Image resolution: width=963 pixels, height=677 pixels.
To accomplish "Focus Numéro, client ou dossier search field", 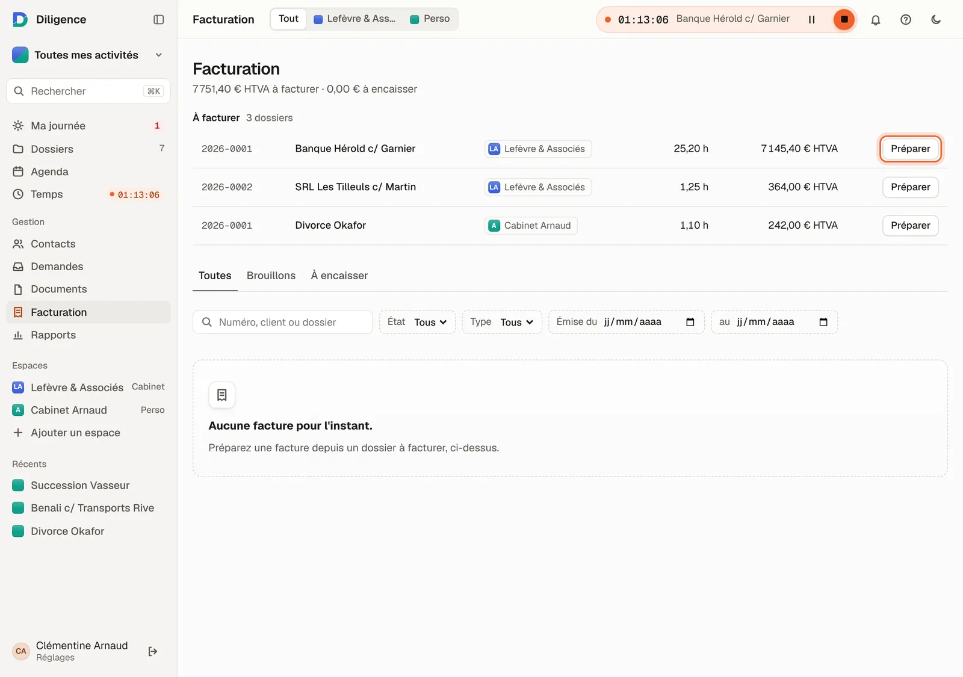I will [283, 322].
